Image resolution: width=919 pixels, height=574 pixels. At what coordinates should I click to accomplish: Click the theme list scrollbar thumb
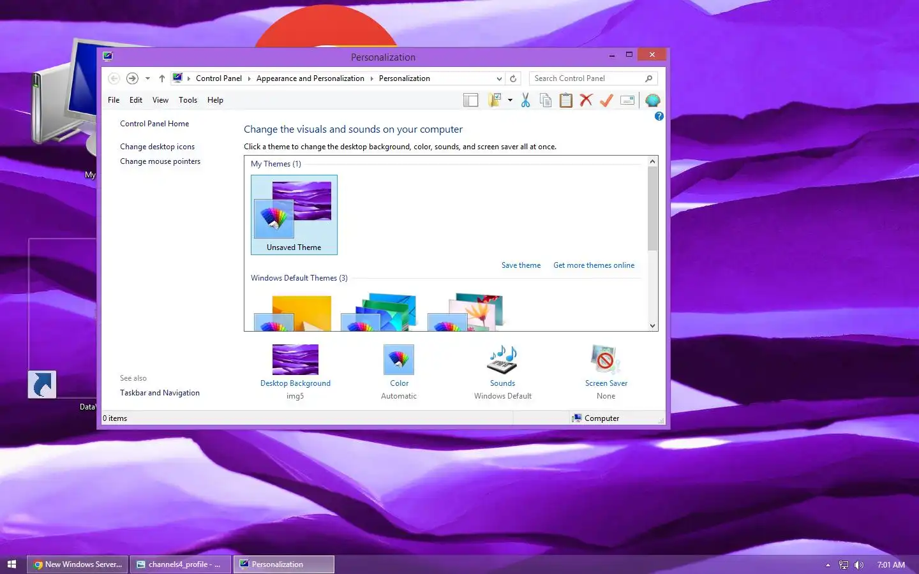pos(652,208)
